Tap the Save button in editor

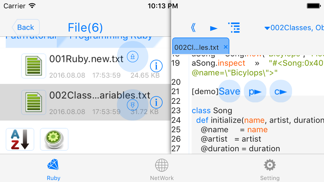click(x=229, y=91)
